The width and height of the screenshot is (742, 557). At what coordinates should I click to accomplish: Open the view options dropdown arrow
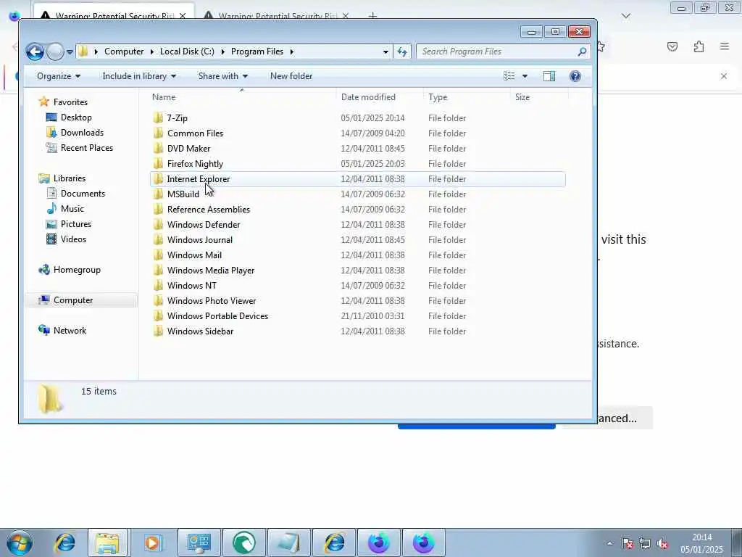pyautogui.click(x=525, y=76)
